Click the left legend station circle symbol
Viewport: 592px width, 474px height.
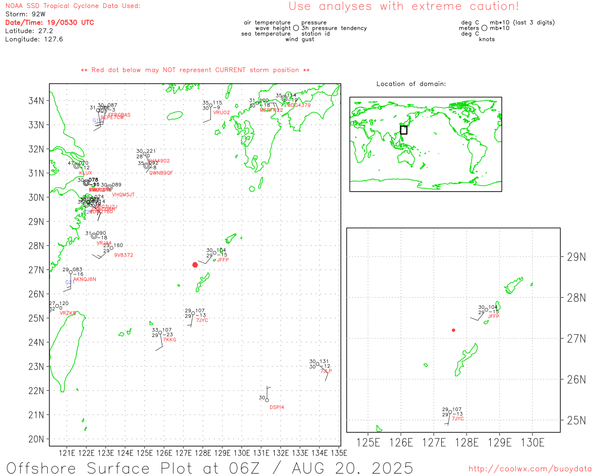296,28
